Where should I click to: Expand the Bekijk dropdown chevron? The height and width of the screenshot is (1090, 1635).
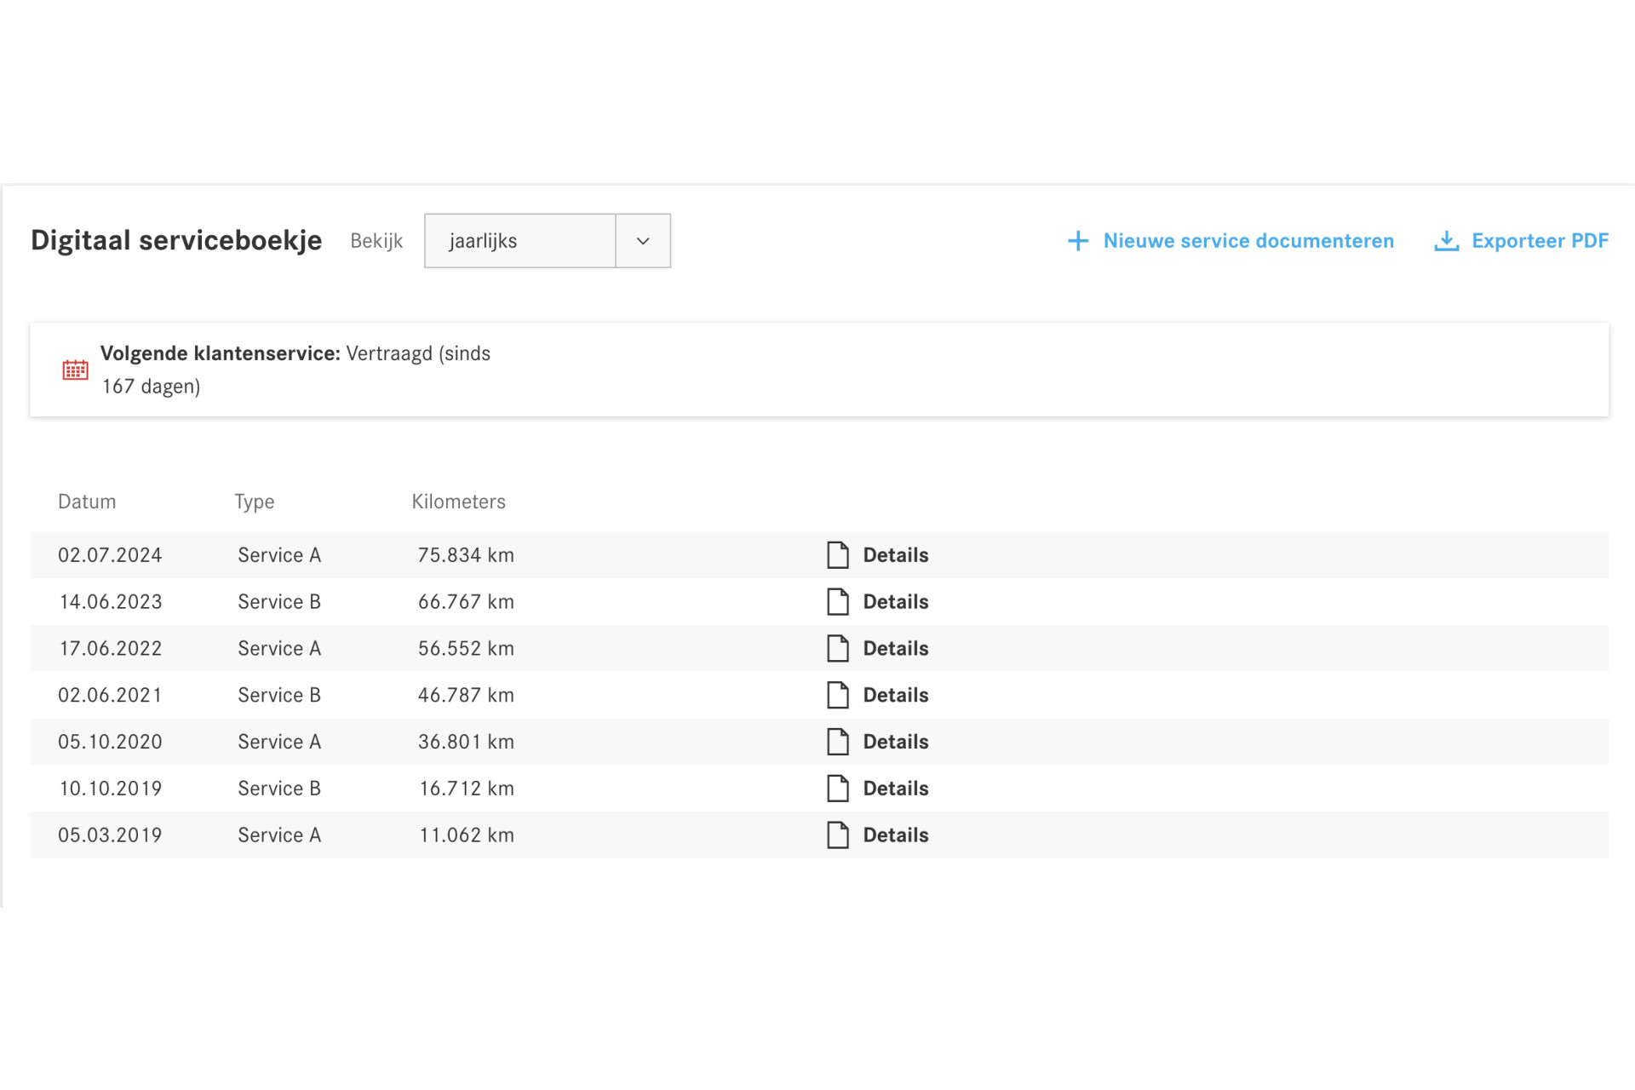[x=643, y=241]
